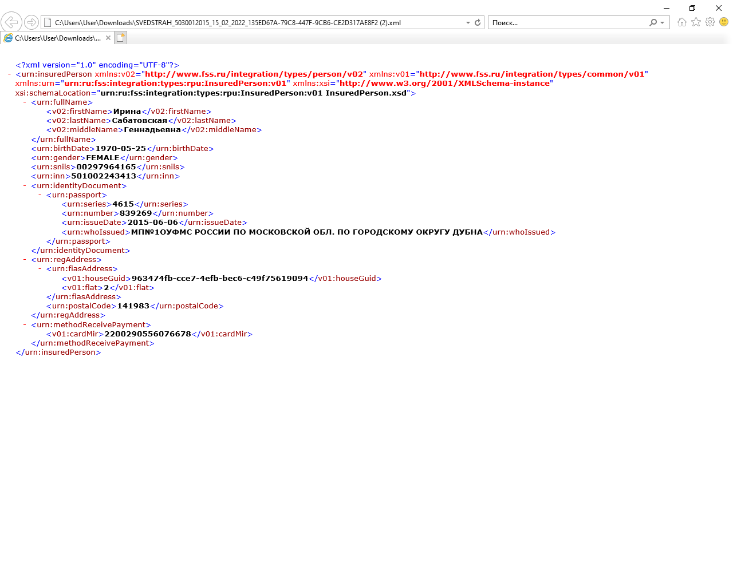Click the Поиск search field
Viewport: 733px width, 563px height.
[567, 23]
